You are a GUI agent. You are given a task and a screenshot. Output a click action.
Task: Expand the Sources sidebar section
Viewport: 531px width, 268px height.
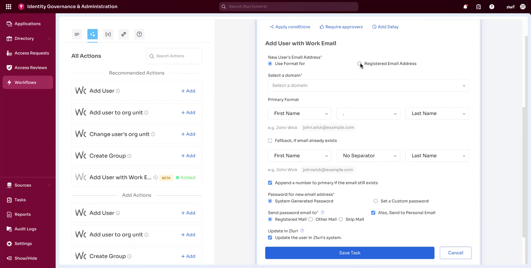22,185
